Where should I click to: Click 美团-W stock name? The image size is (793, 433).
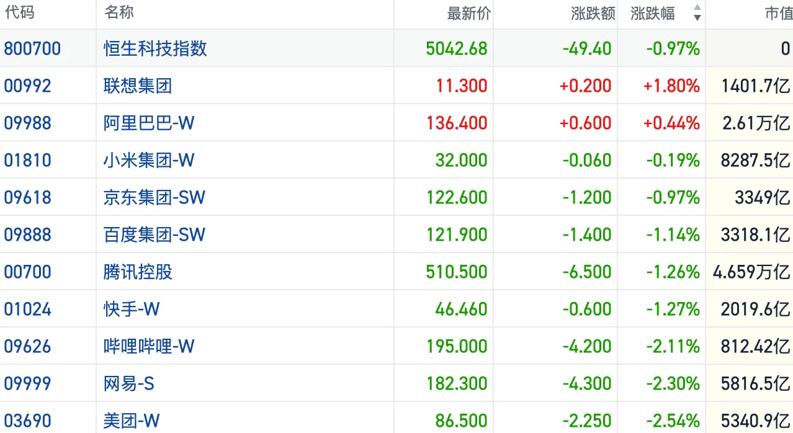(x=132, y=421)
